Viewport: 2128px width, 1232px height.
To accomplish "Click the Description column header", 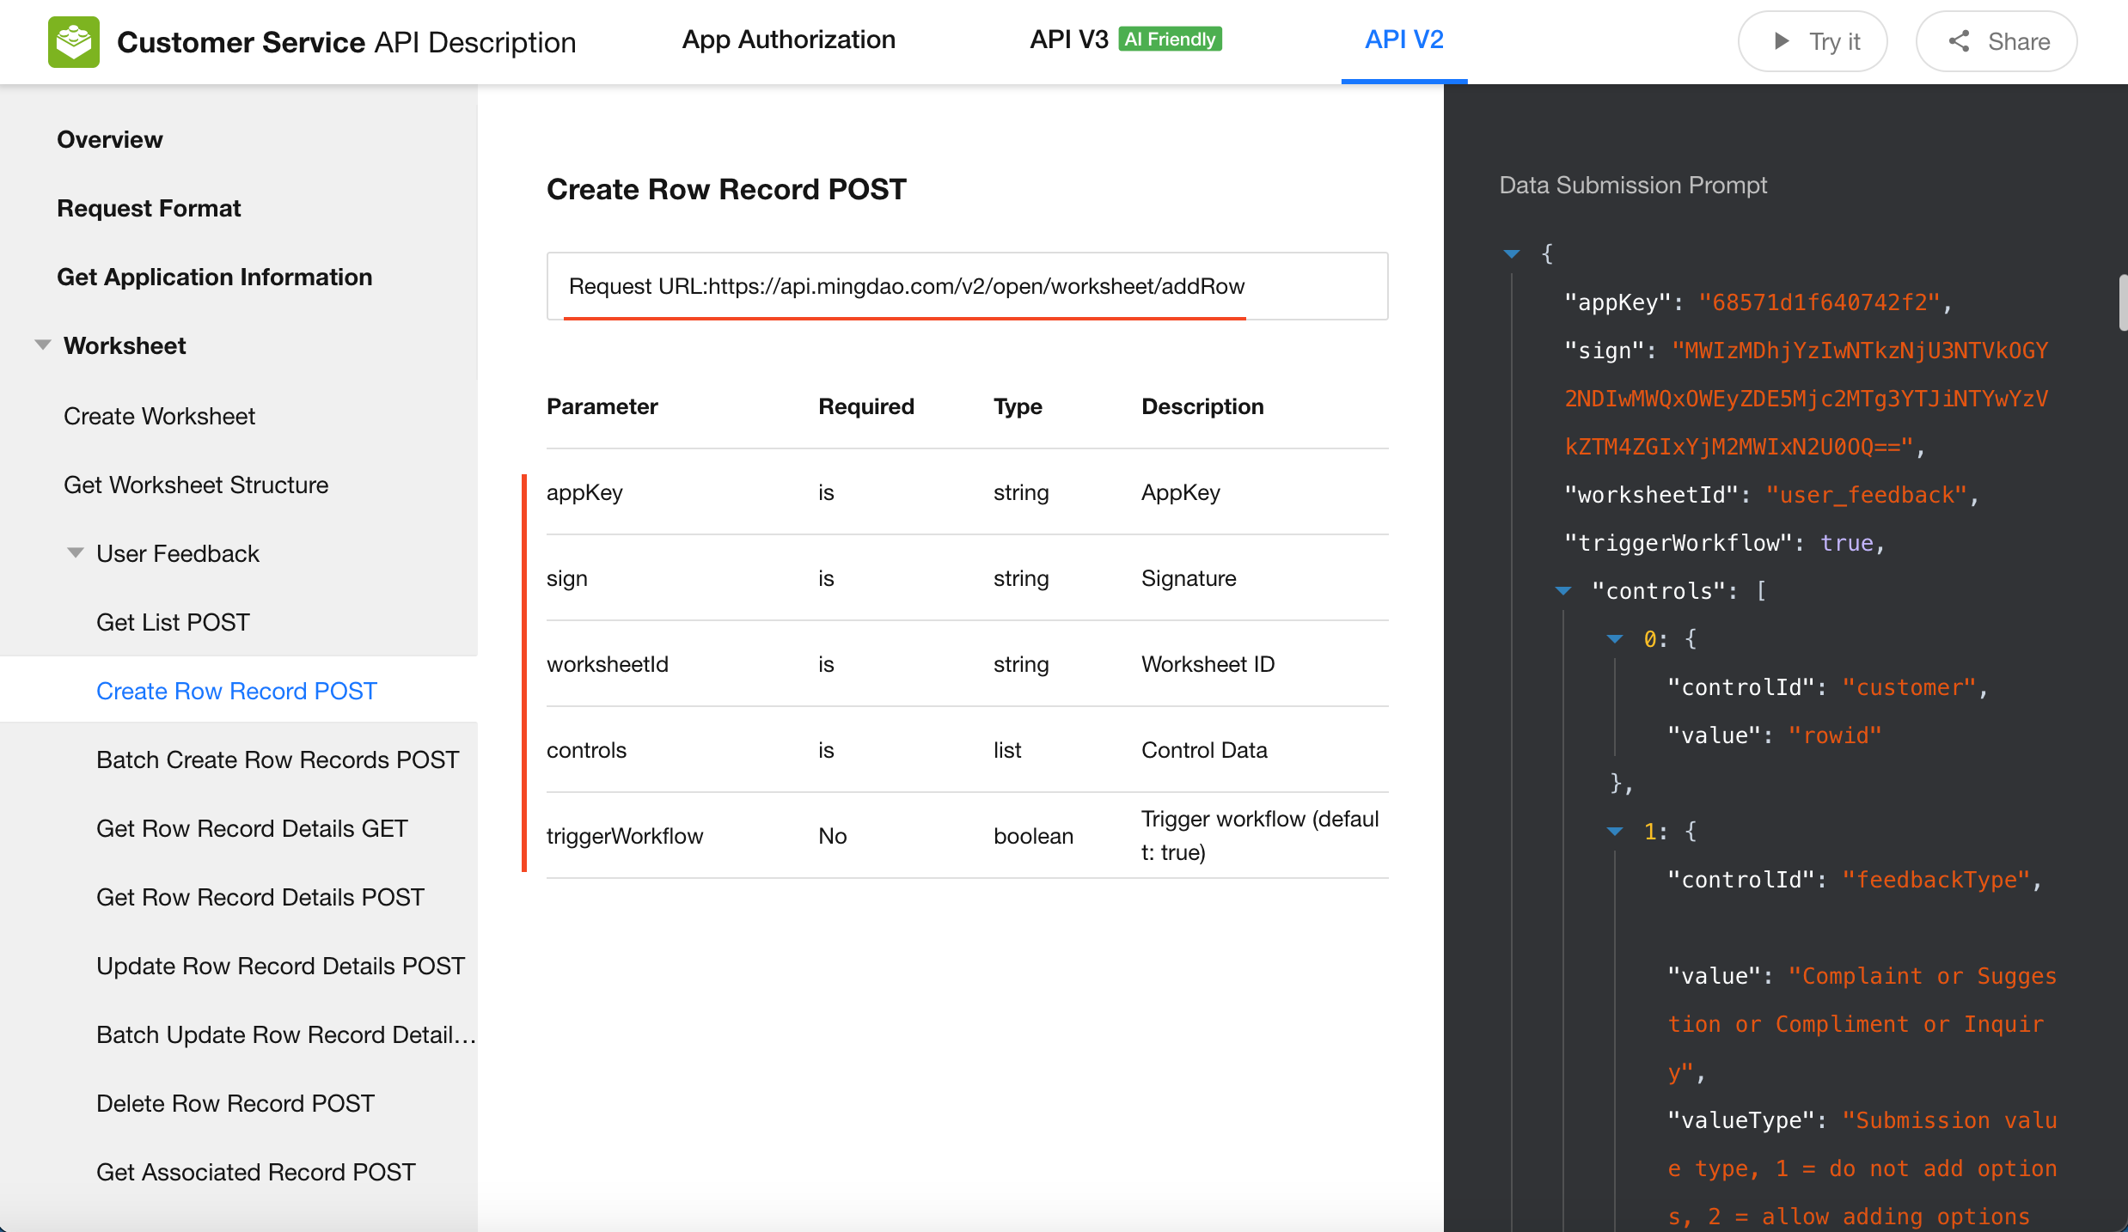I will (x=1202, y=406).
